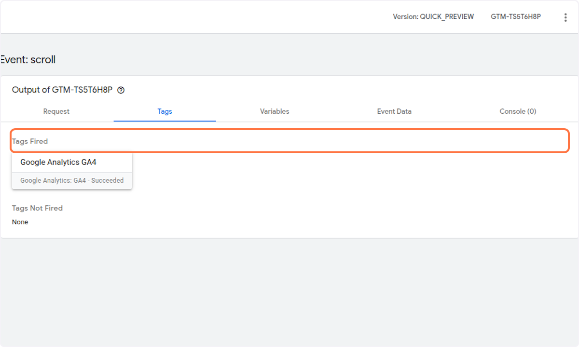Image resolution: width=579 pixels, height=347 pixels.
Task: Click the Event: scroll heading
Action: pos(28,60)
